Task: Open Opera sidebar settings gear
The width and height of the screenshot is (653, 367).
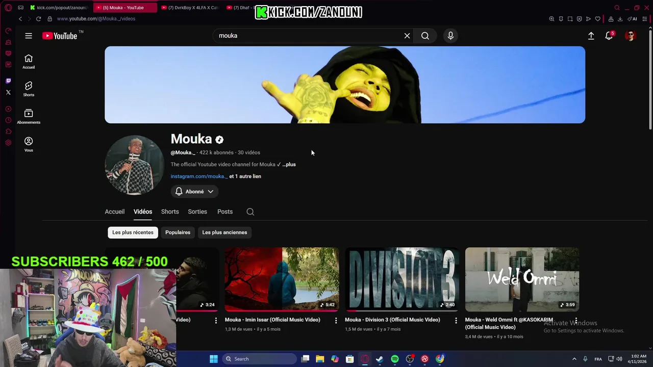Action: (x=8, y=143)
